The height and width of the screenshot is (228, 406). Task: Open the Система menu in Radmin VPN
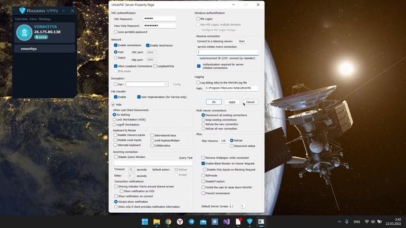pyautogui.click(x=21, y=19)
